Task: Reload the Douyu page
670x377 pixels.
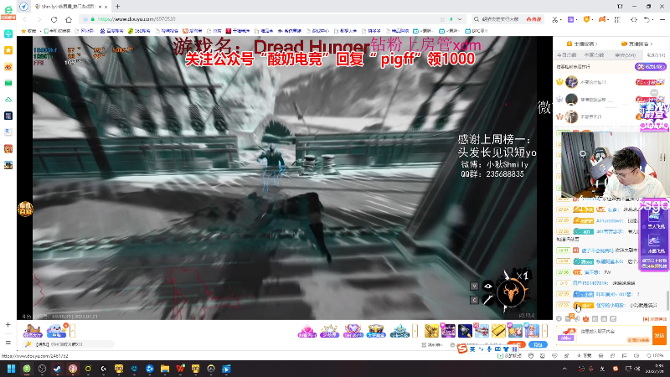Action: 54,19
